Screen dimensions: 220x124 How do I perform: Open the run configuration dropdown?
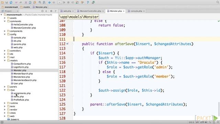click(59, 2)
